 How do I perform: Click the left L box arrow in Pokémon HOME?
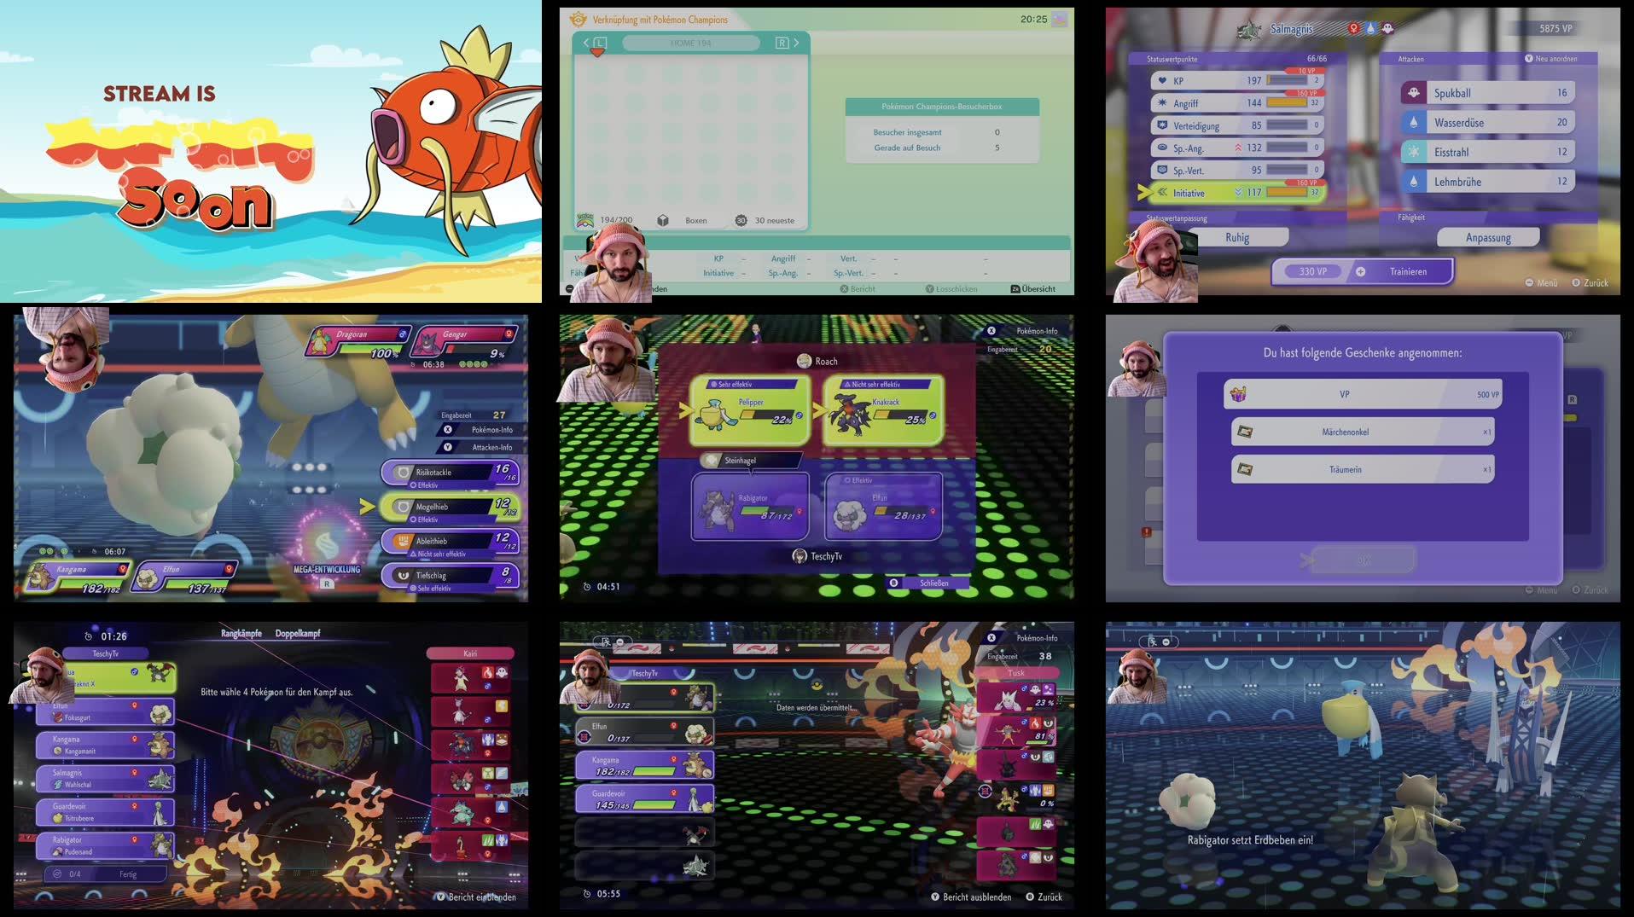pos(595,43)
